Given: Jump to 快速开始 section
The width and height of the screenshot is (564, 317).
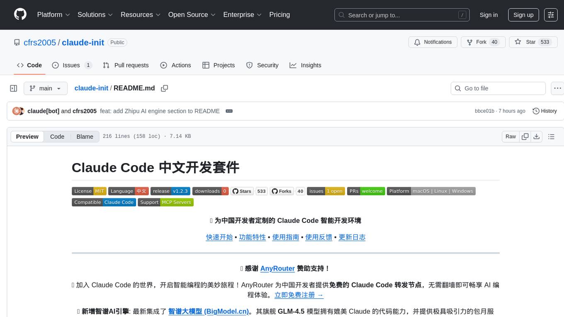Looking at the screenshot, I should pos(219,237).
